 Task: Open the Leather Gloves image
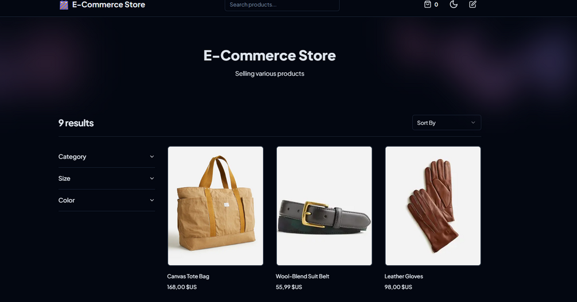pyautogui.click(x=433, y=206)
